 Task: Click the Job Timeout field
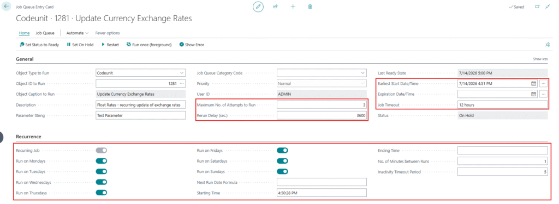click(503, 105)
